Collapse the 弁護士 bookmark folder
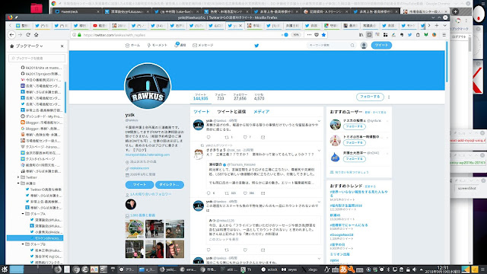Image resolution: width=487 pixels, height=274 pixels. pos(18,183)
